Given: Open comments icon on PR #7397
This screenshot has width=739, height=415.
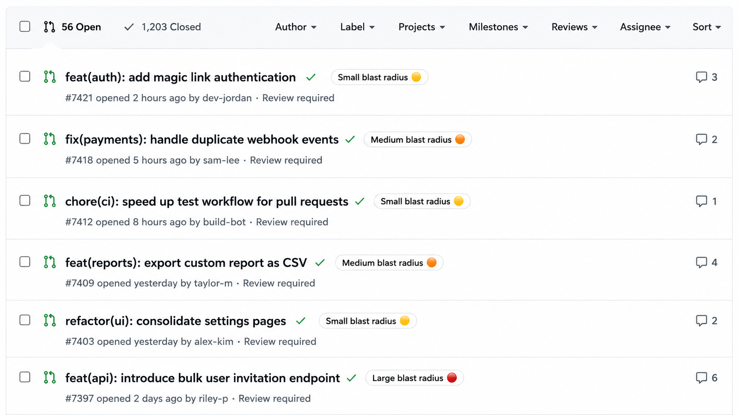Looking at the screenshot, I should [701, 378].
